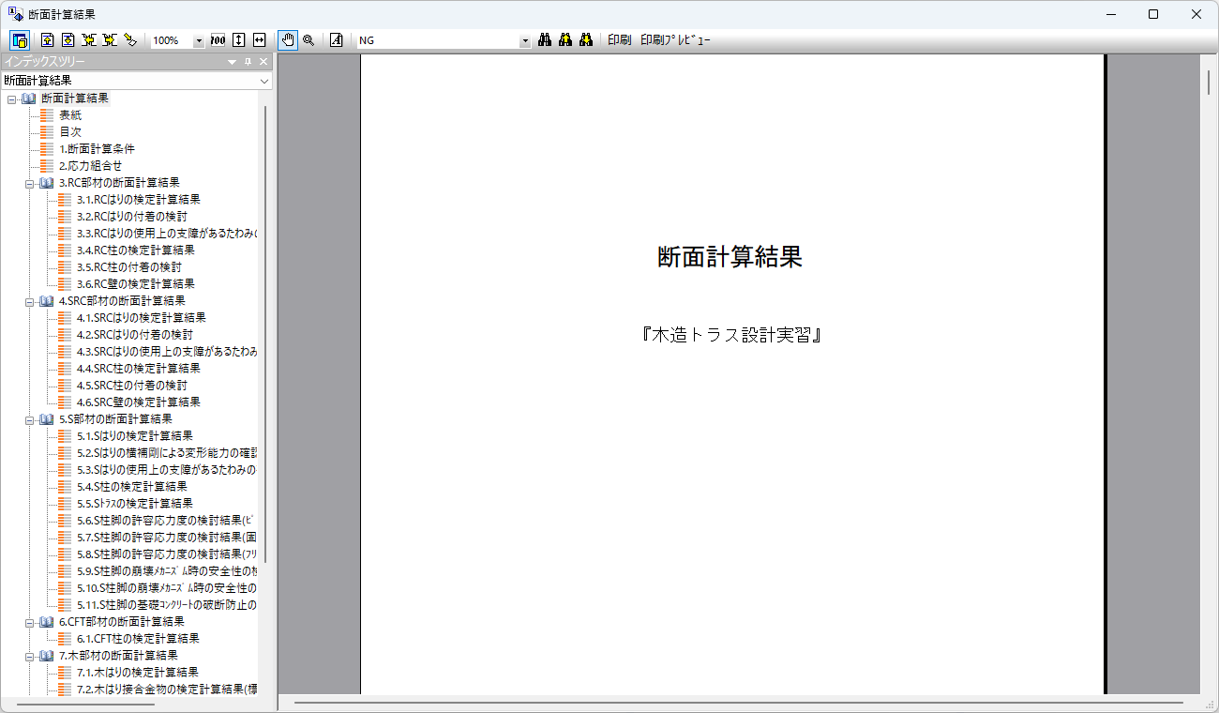Collapse the 7.木部材の断面計算結果 node

click(x=29, y=656)
